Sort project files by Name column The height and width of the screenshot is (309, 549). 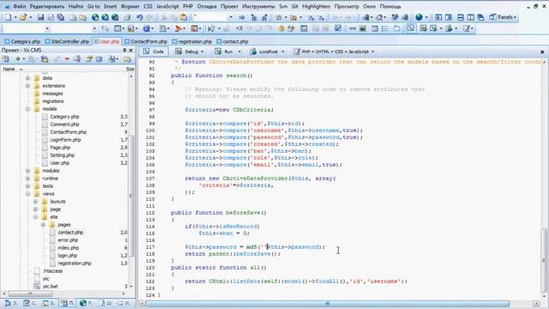coord(9,69)
